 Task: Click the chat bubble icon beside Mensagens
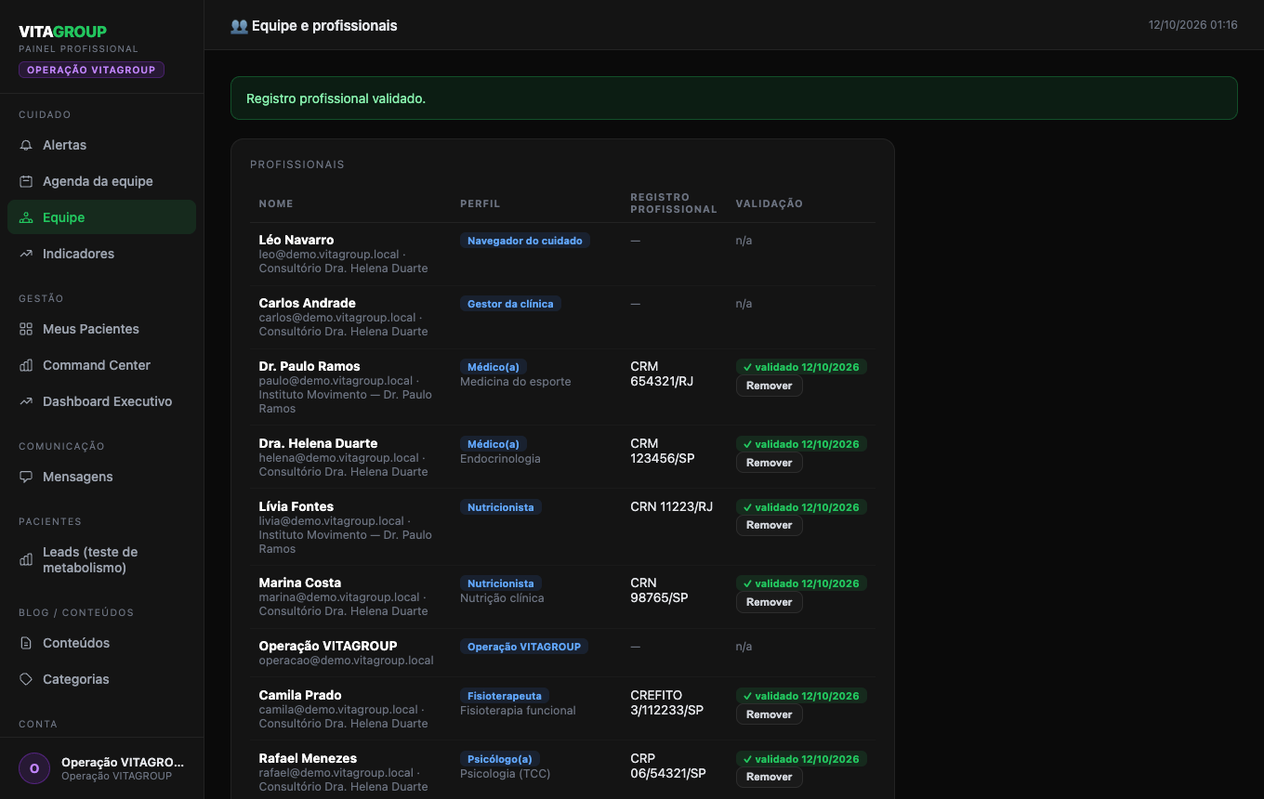(26, 477)
